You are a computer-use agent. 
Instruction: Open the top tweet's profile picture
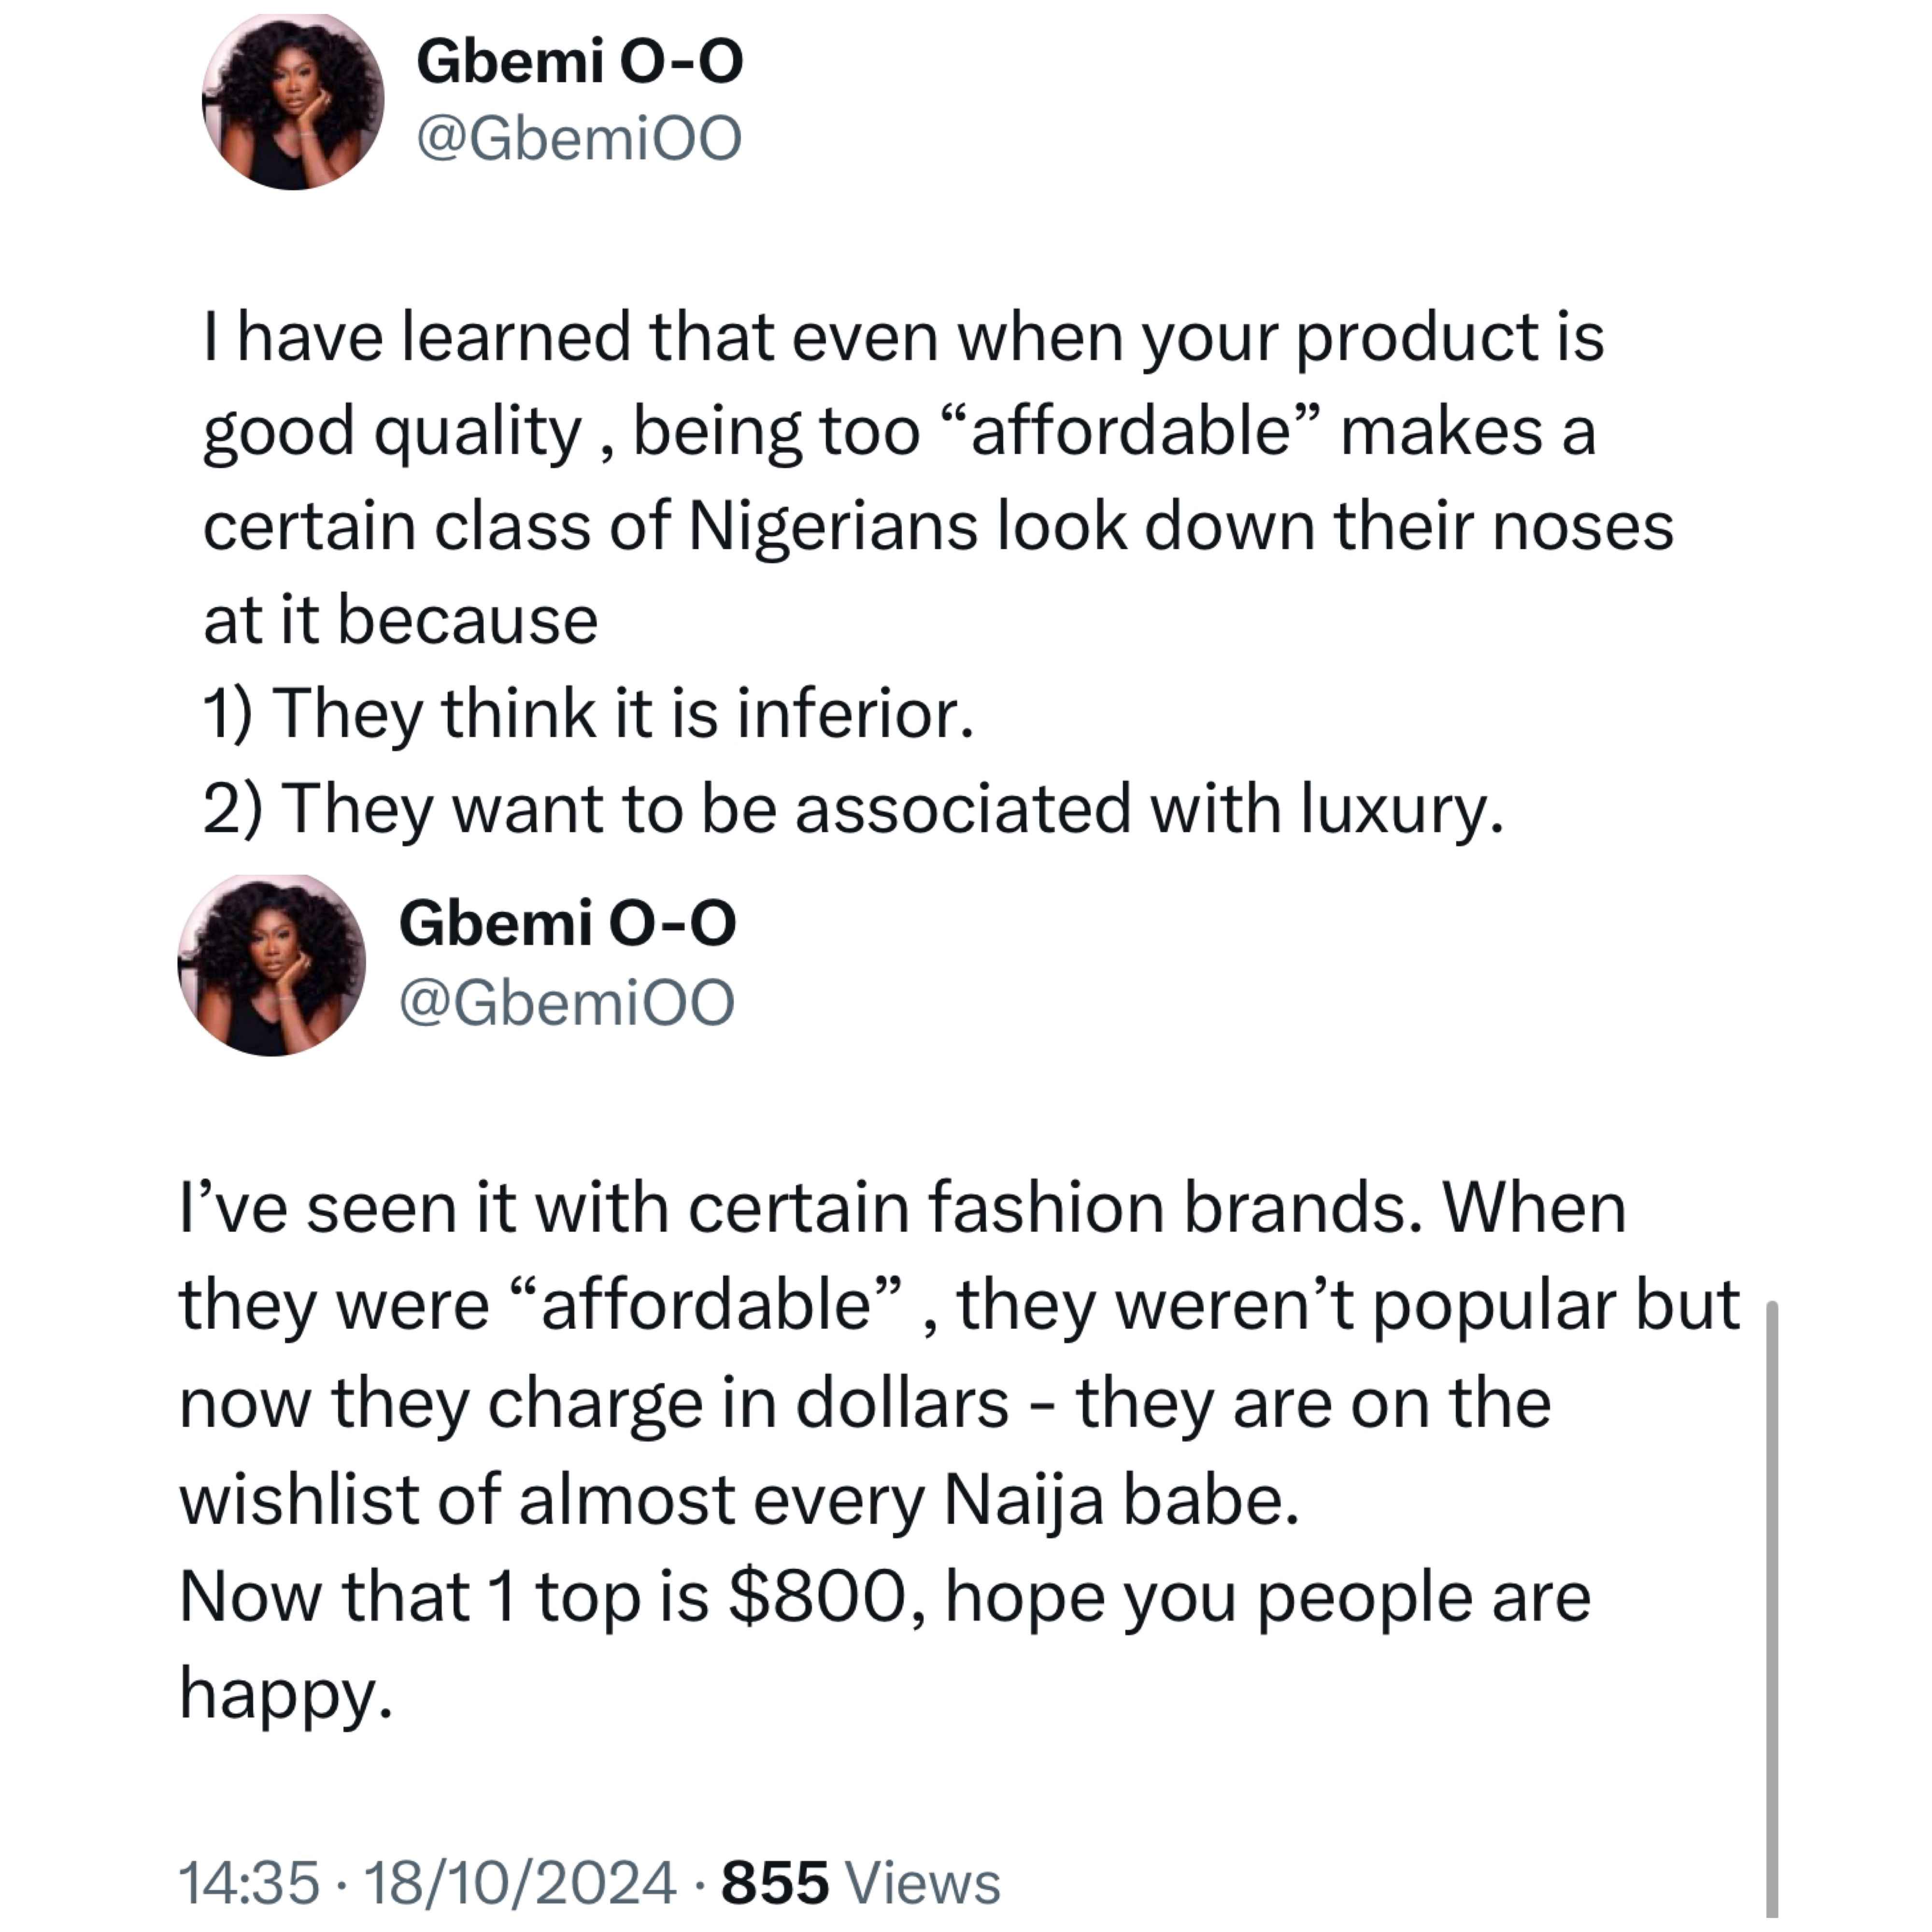(293, 100)
